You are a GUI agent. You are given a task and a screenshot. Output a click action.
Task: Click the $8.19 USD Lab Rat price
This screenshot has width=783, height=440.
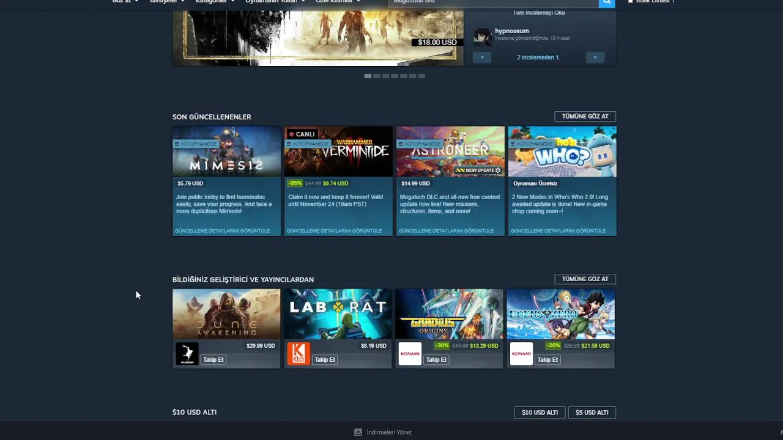point(374,346)
